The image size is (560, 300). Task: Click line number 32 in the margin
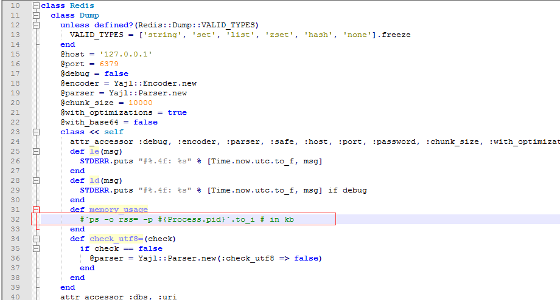[15, 219]
